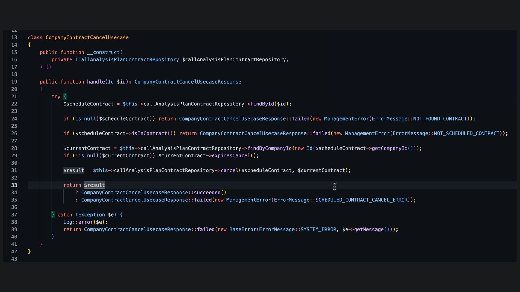Click the cancel method call on line 31
The height and width of the screenshot is (292, 520).
[229, 171]
